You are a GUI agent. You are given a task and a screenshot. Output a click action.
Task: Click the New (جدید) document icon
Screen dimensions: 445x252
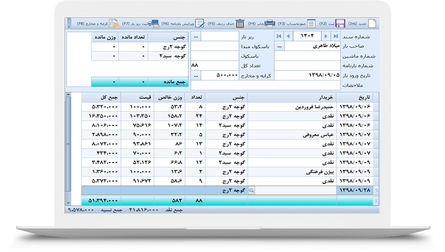(372, 23)
